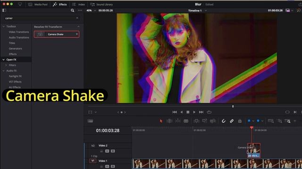Toggle loop playback
Viewport: 302px width, 169px height.
(209, 112)
